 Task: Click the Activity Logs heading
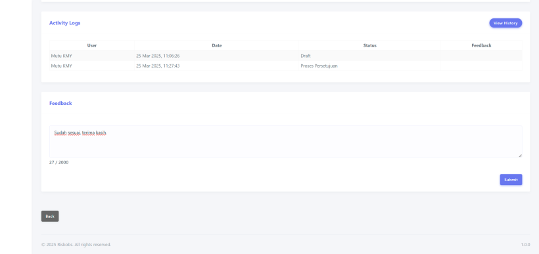tap(64, 23)
